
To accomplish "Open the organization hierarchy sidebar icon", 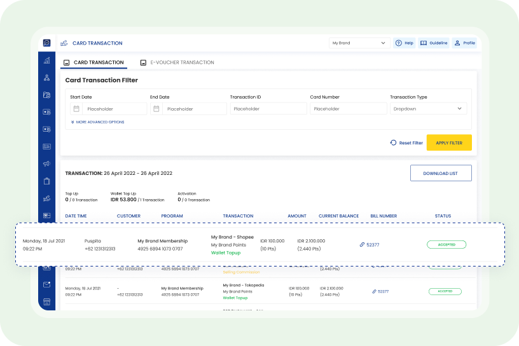I will pos(46,78).
